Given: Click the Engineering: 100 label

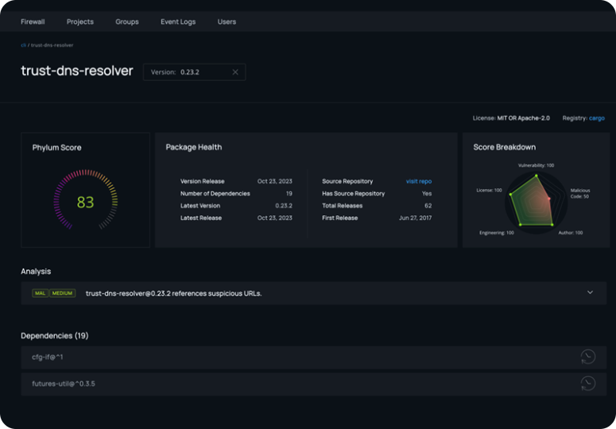Looking at the screenshot, I should pyautogui.click(x=496, y=233).
